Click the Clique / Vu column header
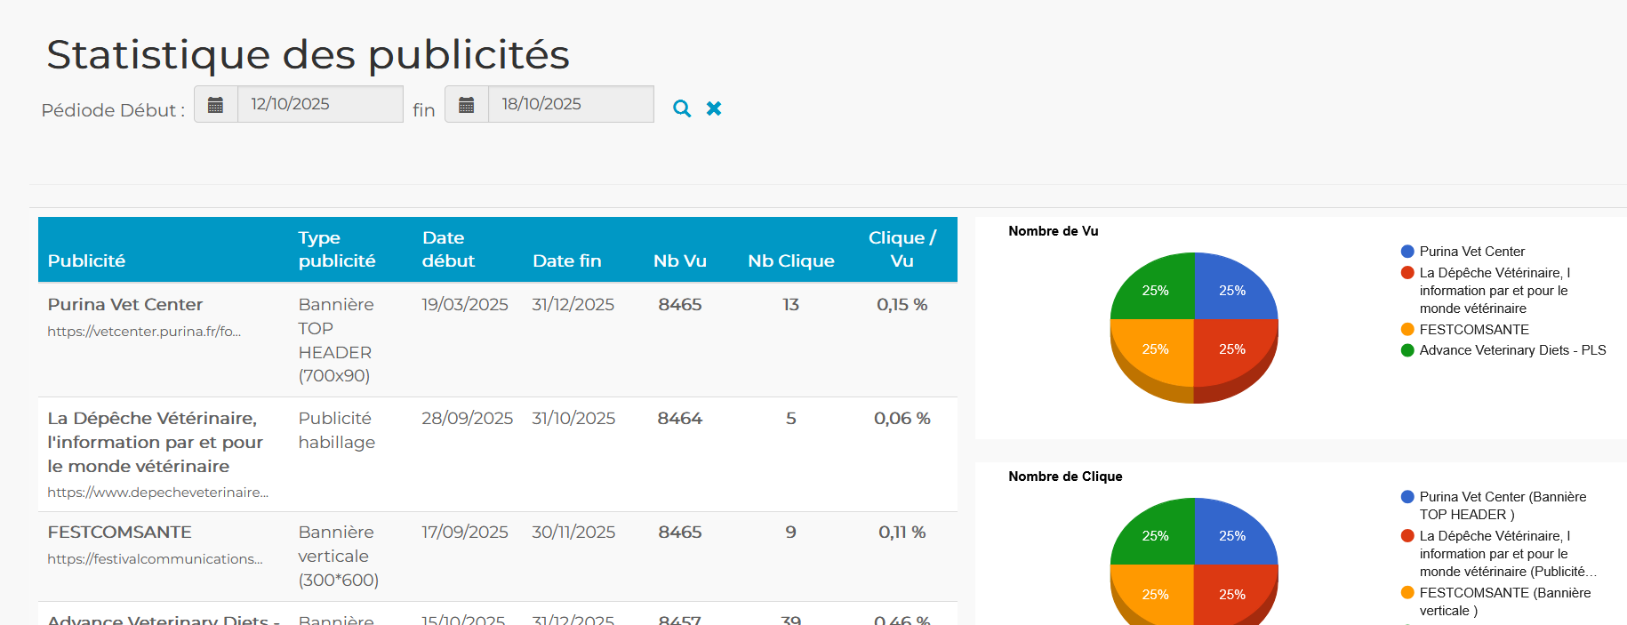Image resolution: width=1627 pixels, height=625 pixels. click(902, 250)
